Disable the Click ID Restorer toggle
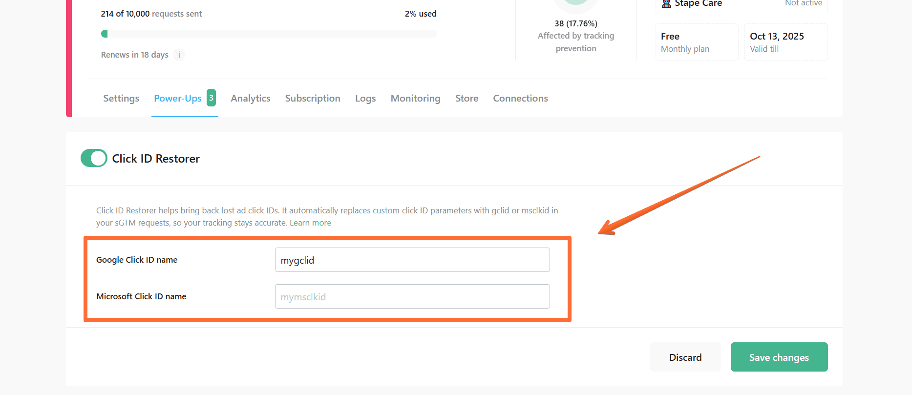This screenshot has width=912, height=395. [x=94, y=158]
